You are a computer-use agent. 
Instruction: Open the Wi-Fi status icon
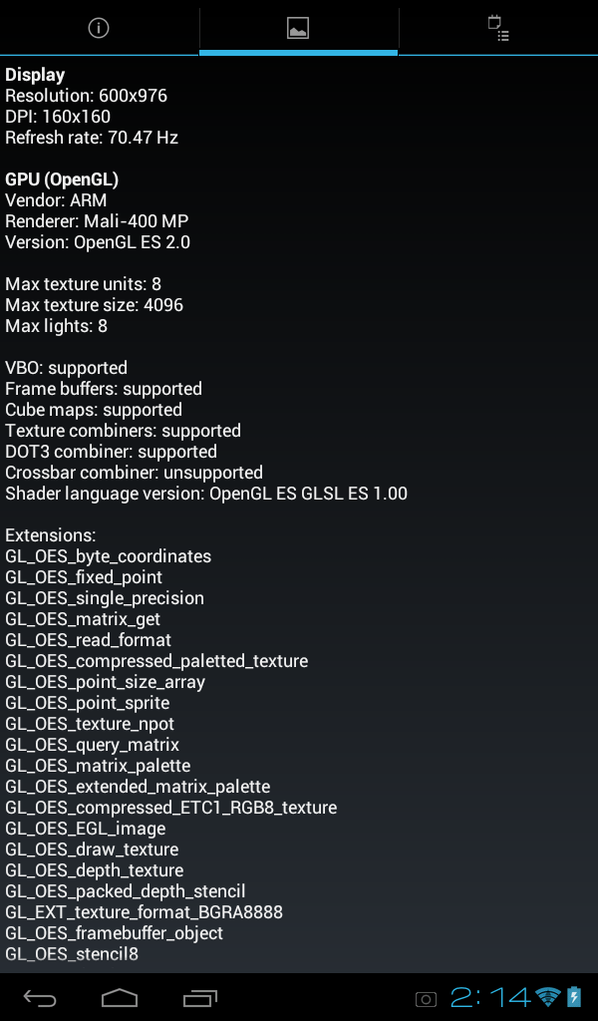548,997
